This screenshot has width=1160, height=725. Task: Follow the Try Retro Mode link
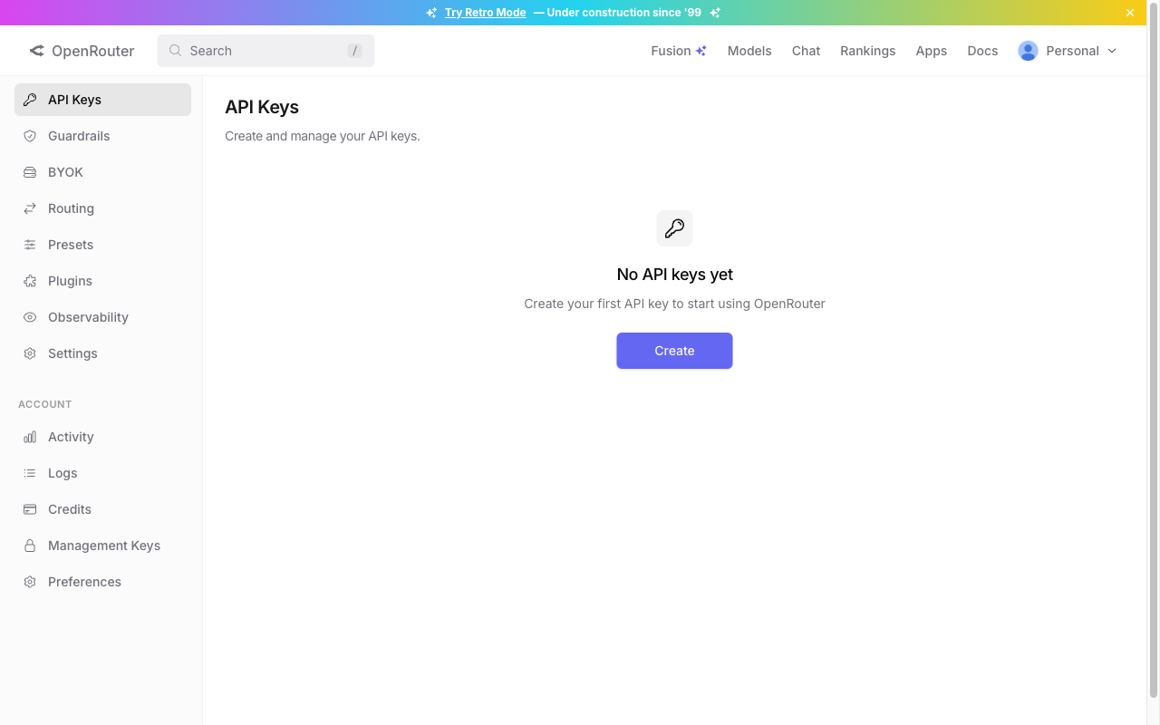pos(485,12)
